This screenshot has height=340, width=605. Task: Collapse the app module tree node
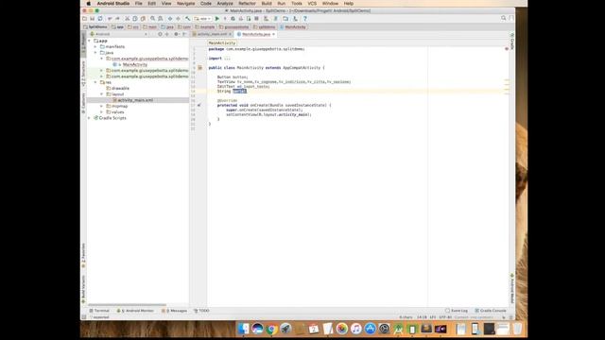click(x=90, y=41)
